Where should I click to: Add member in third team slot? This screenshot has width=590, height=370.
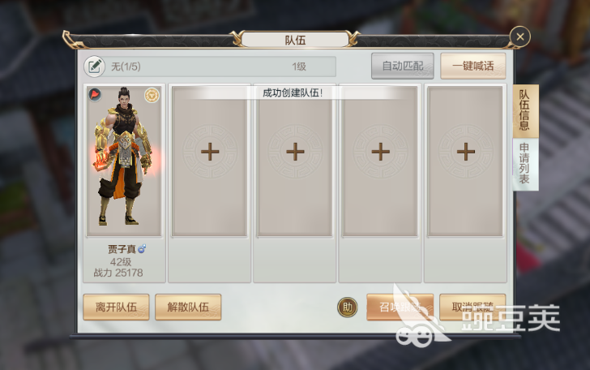click(295, 152)
